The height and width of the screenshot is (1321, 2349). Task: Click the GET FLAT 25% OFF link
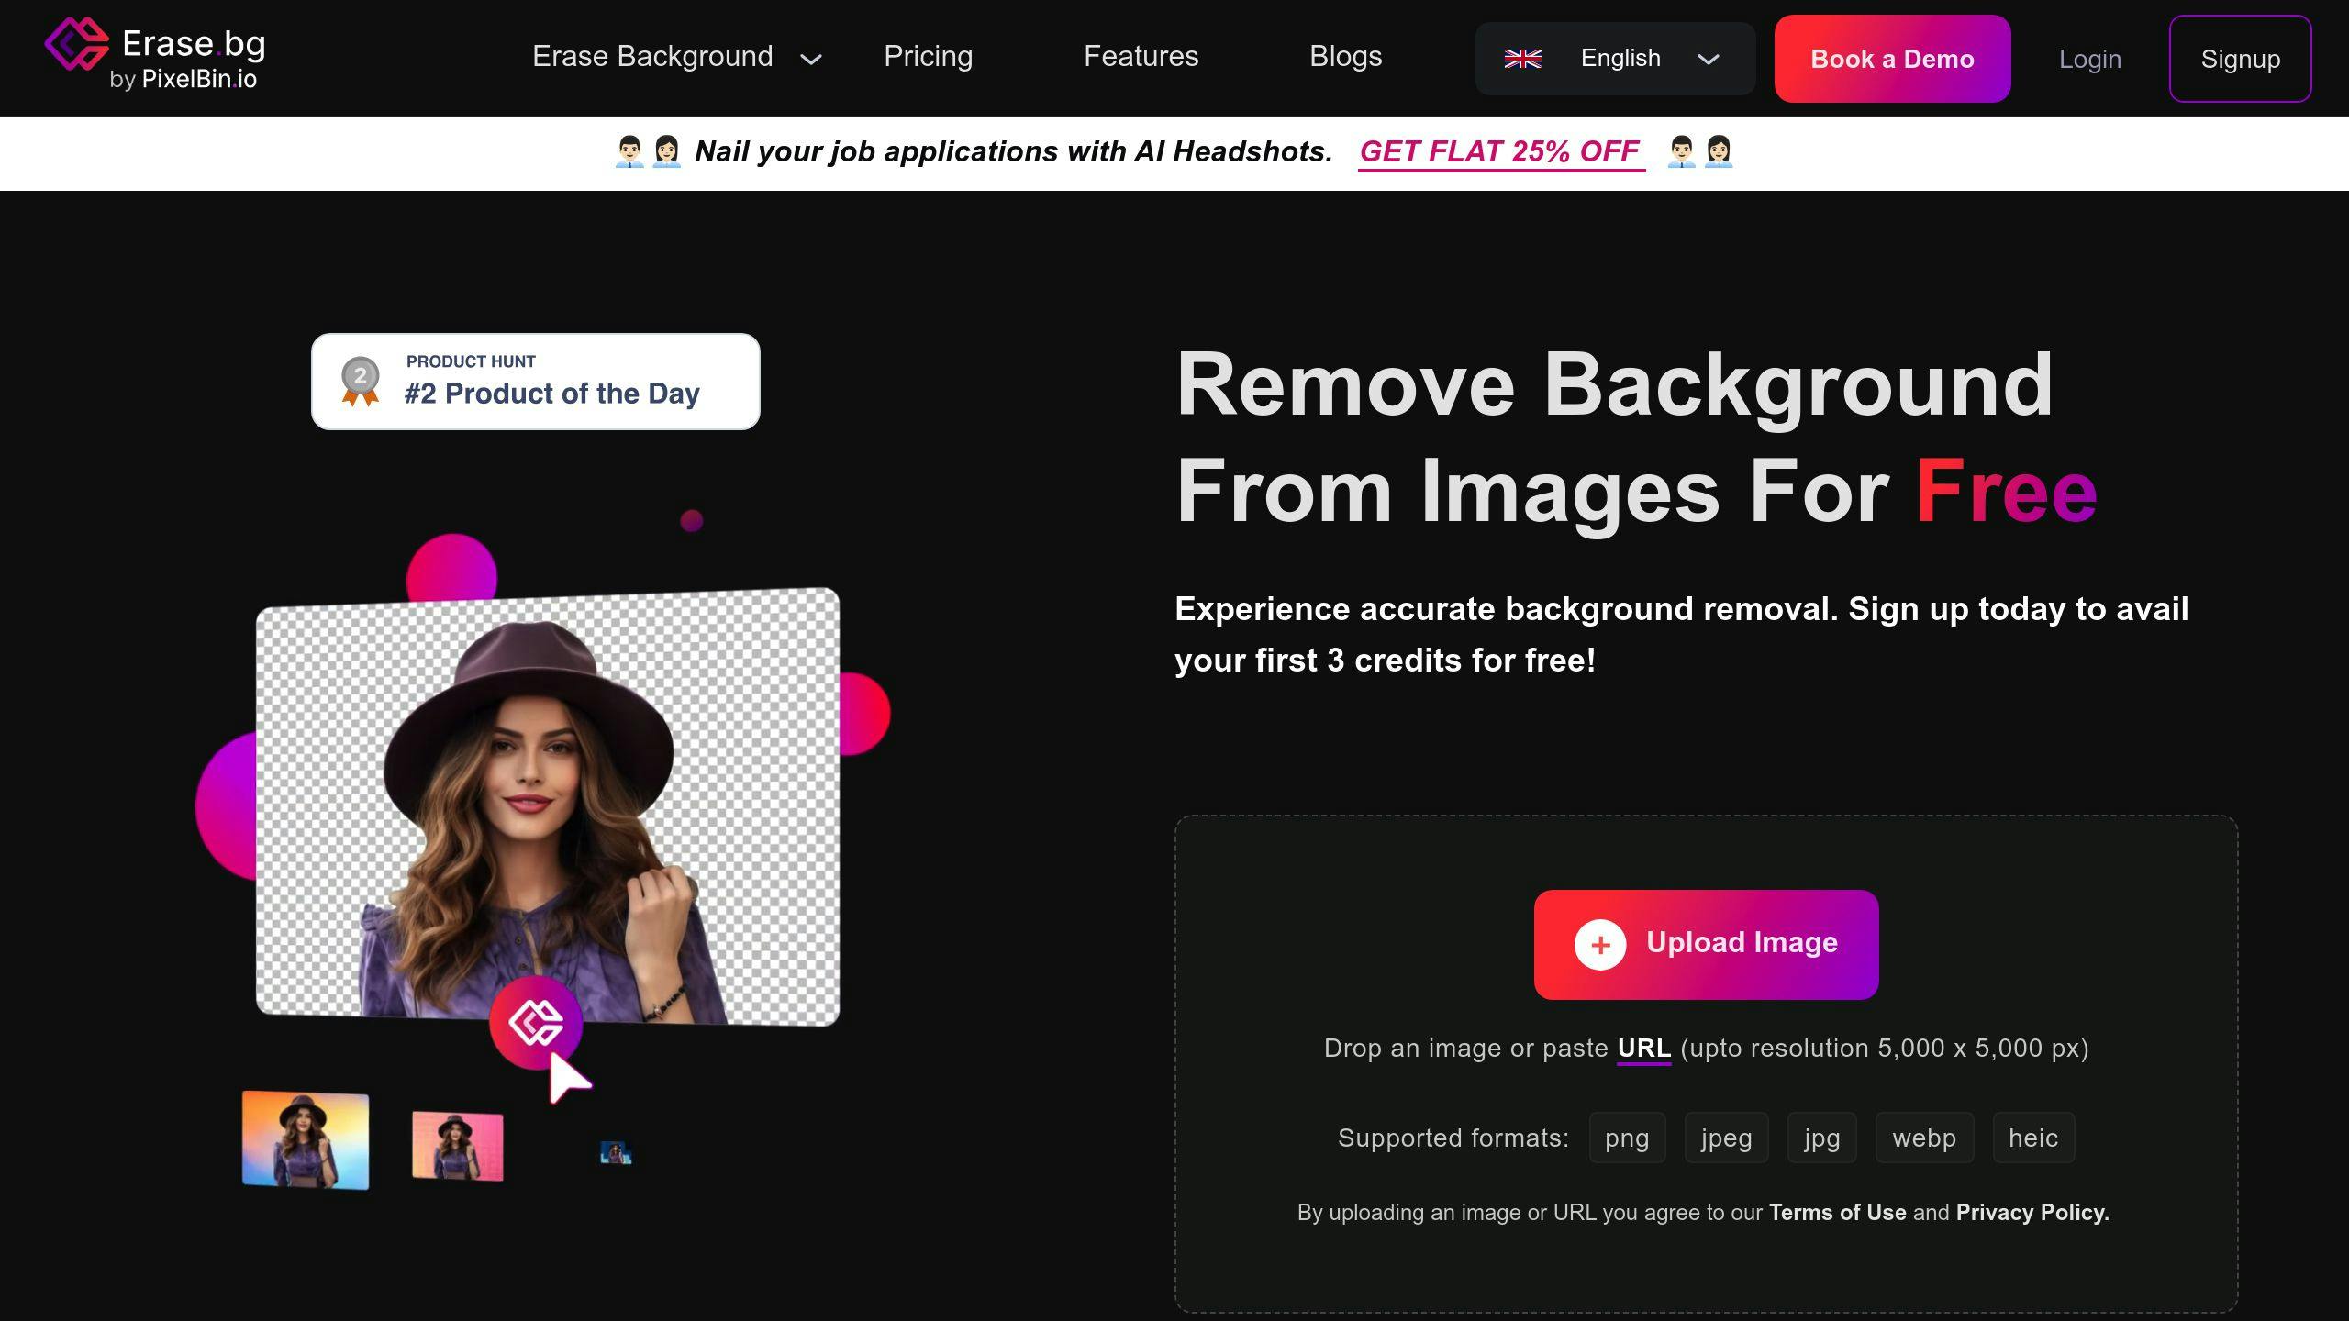(1497, 150)
